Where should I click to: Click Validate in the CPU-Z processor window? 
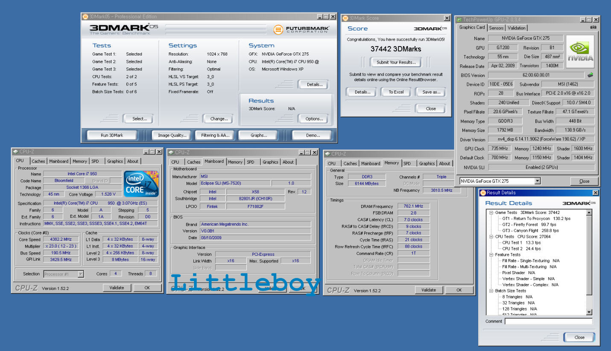tap(117, 288)
